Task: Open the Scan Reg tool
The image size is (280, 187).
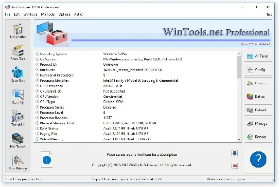Action: [17, 75]
